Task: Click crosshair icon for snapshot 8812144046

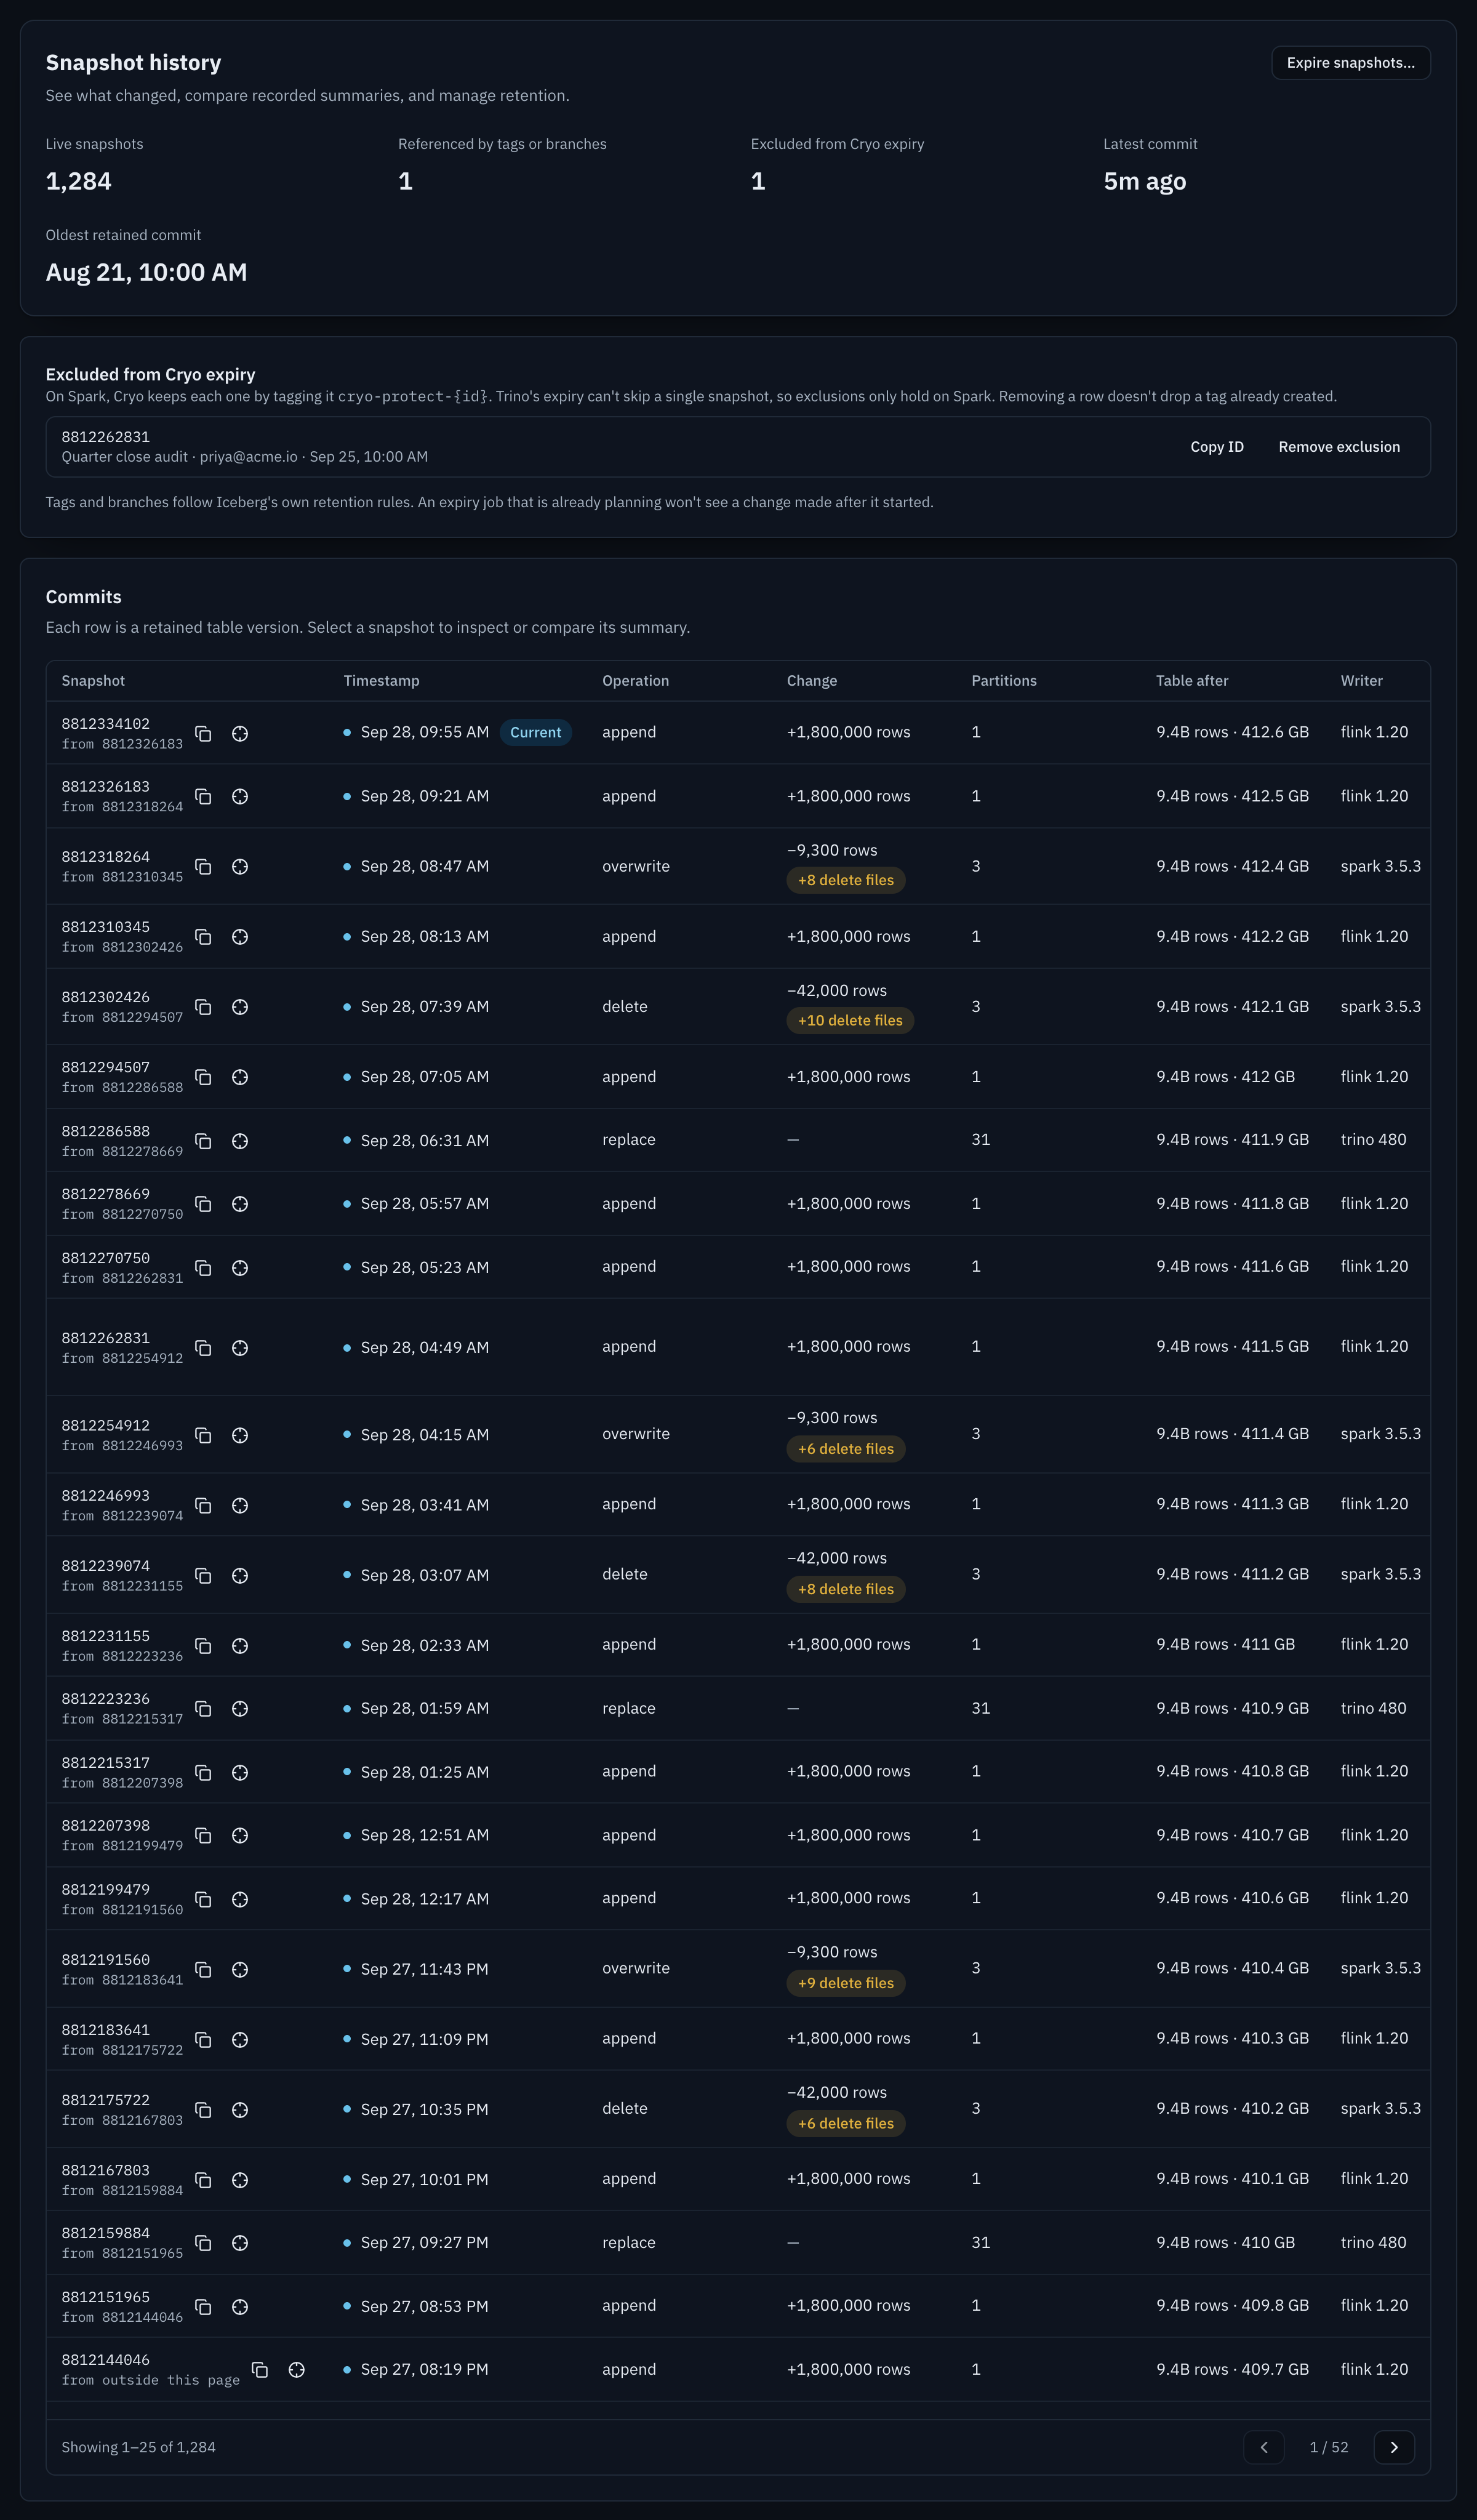Action: [x=297, y=2370]
